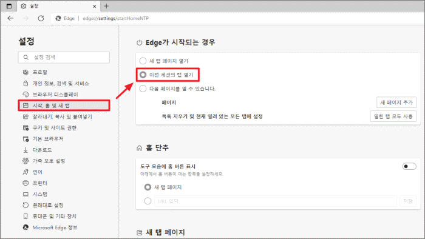Click the lock icon beside 개인 정보, 검색 및 서비스
Screen dimensions: 425x239
25,83
